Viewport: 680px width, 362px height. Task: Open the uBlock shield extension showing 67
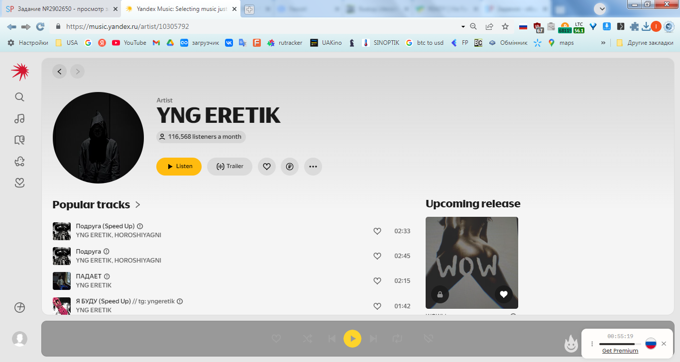tap(538, 27)
